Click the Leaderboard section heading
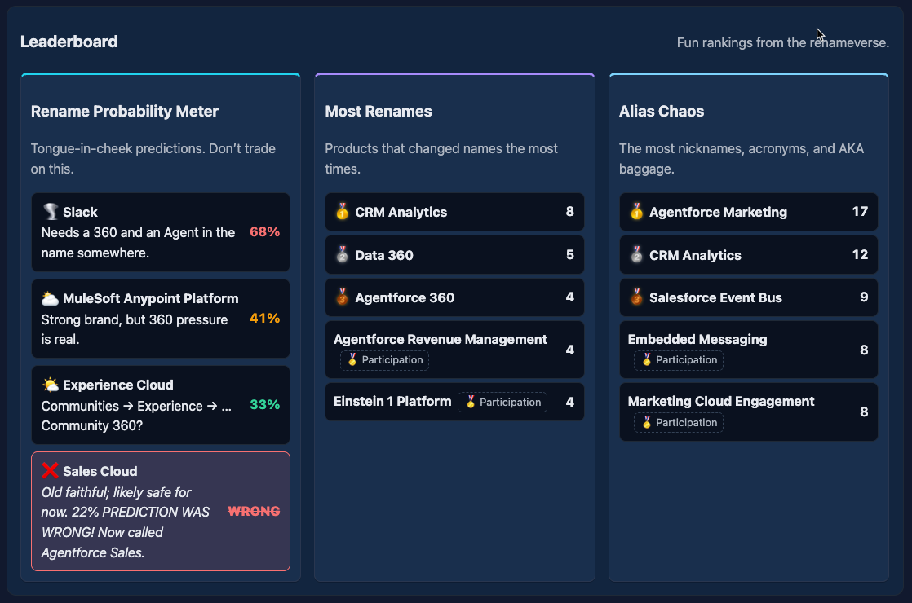Image resolution: width=912 pixels, height=603 pixels. 69,42
